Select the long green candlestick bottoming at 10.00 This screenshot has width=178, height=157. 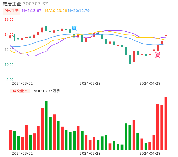click(130, 60)
